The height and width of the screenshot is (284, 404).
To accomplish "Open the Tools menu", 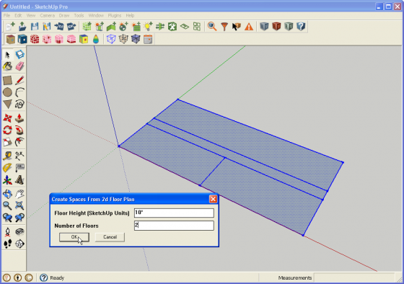I will (79, 15).
